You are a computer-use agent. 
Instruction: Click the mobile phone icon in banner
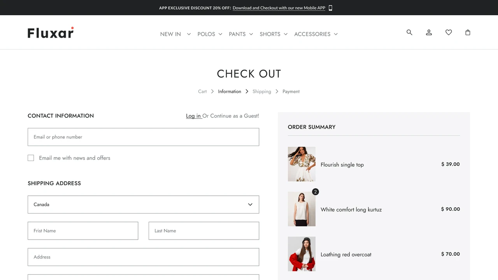(330, 8)
